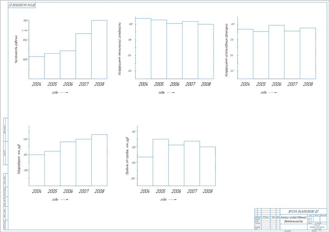Click the 2008 bar in the 'Прибыль от продаж, млн руб' chart

pyautogui.click(x=208, y=166)
